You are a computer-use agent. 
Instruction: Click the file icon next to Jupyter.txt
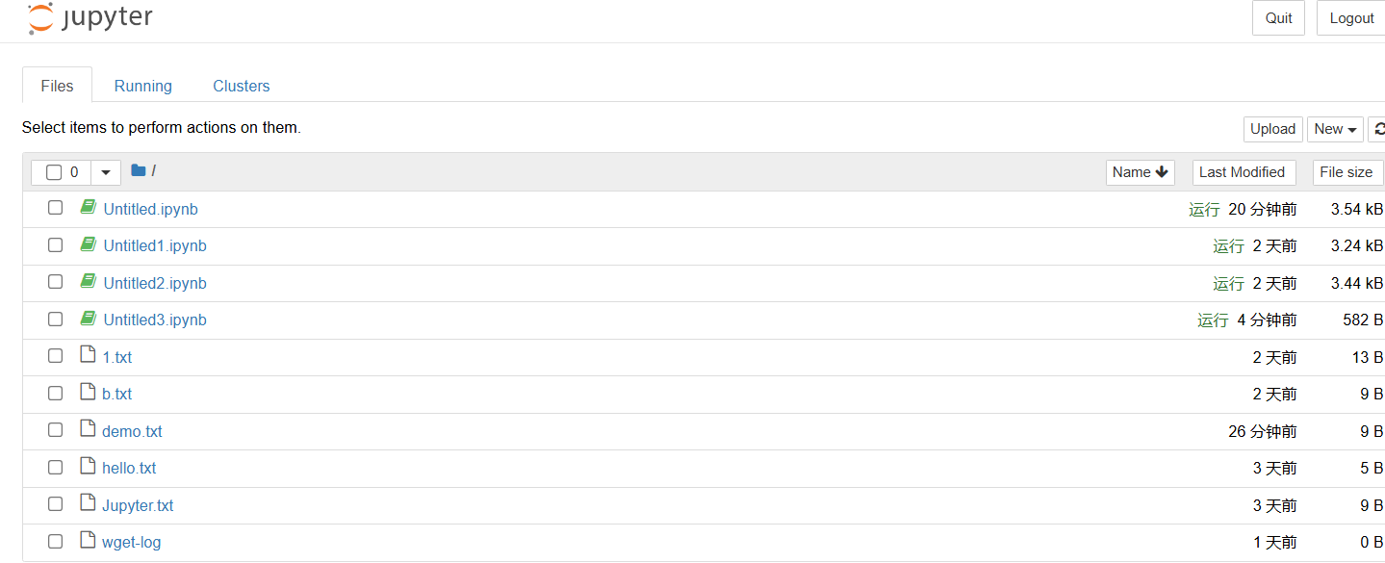(88, 503)
